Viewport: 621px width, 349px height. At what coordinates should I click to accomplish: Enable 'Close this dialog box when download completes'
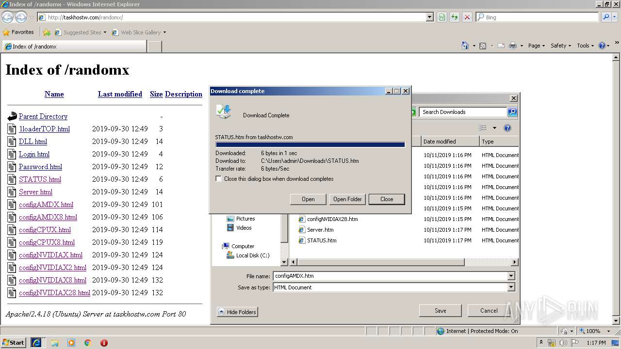click(x=219, y=179)
